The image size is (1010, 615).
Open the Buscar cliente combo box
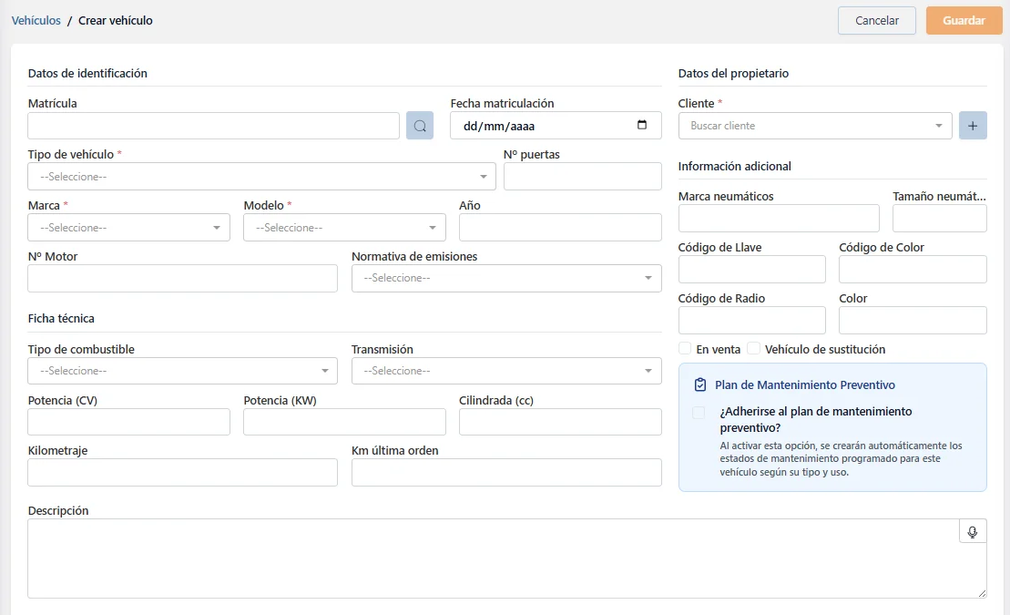(814, 126)
